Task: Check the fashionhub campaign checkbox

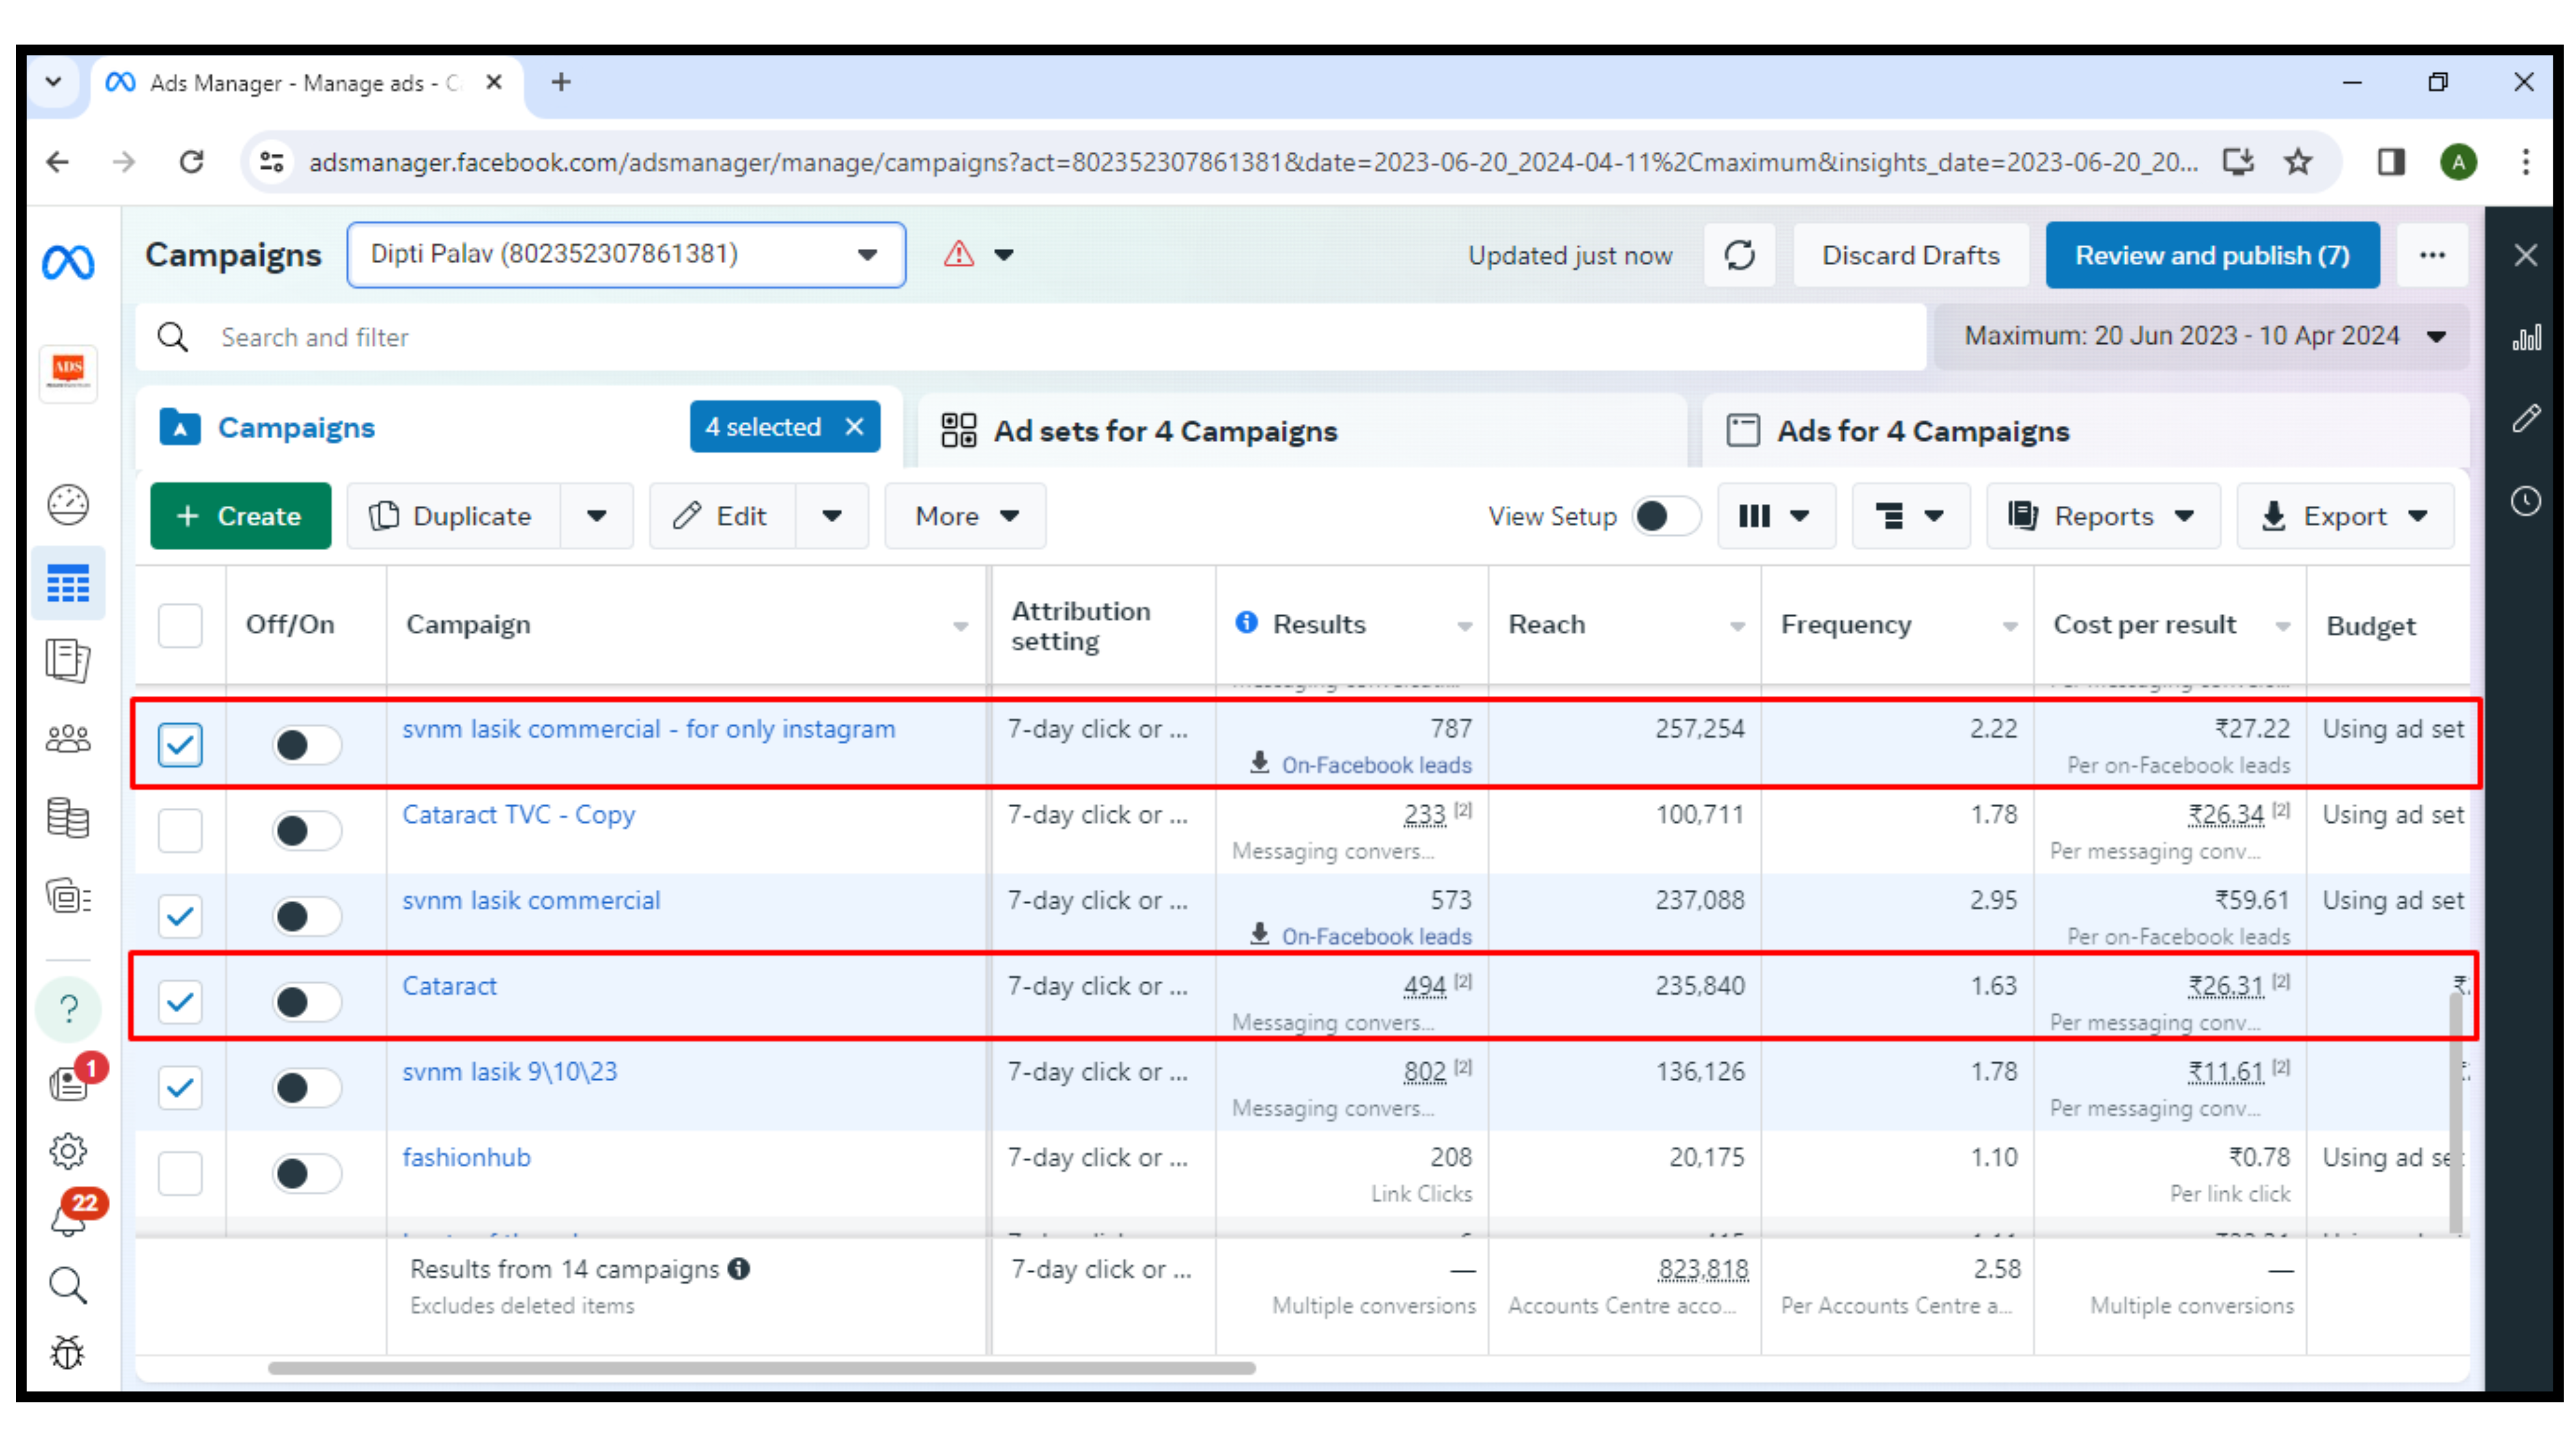Action: point(180,1173)
